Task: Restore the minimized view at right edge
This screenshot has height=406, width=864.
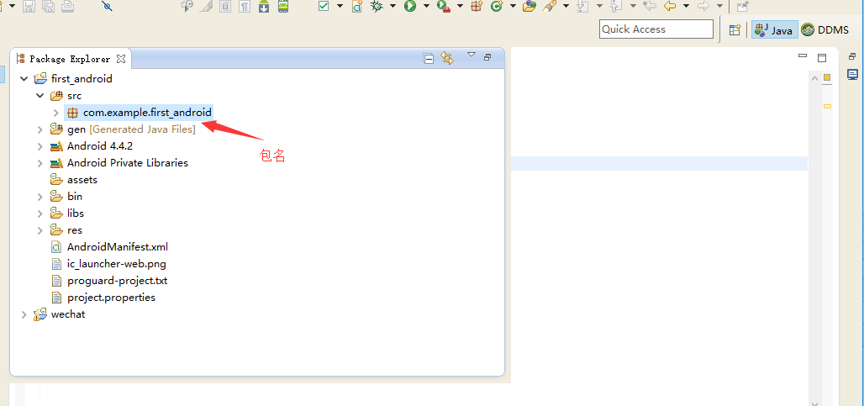Action: [852, 56]
